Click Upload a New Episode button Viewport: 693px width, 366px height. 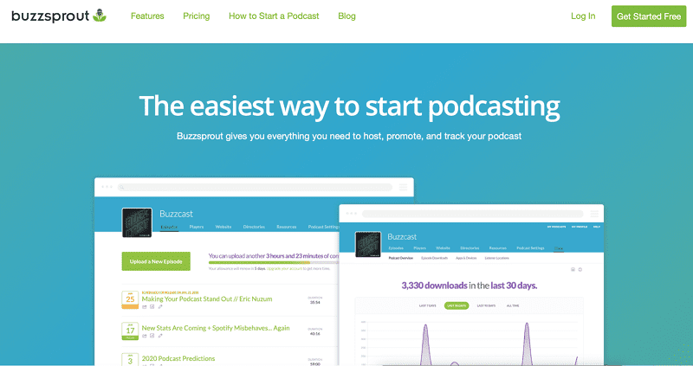click(x=156, y=261)
